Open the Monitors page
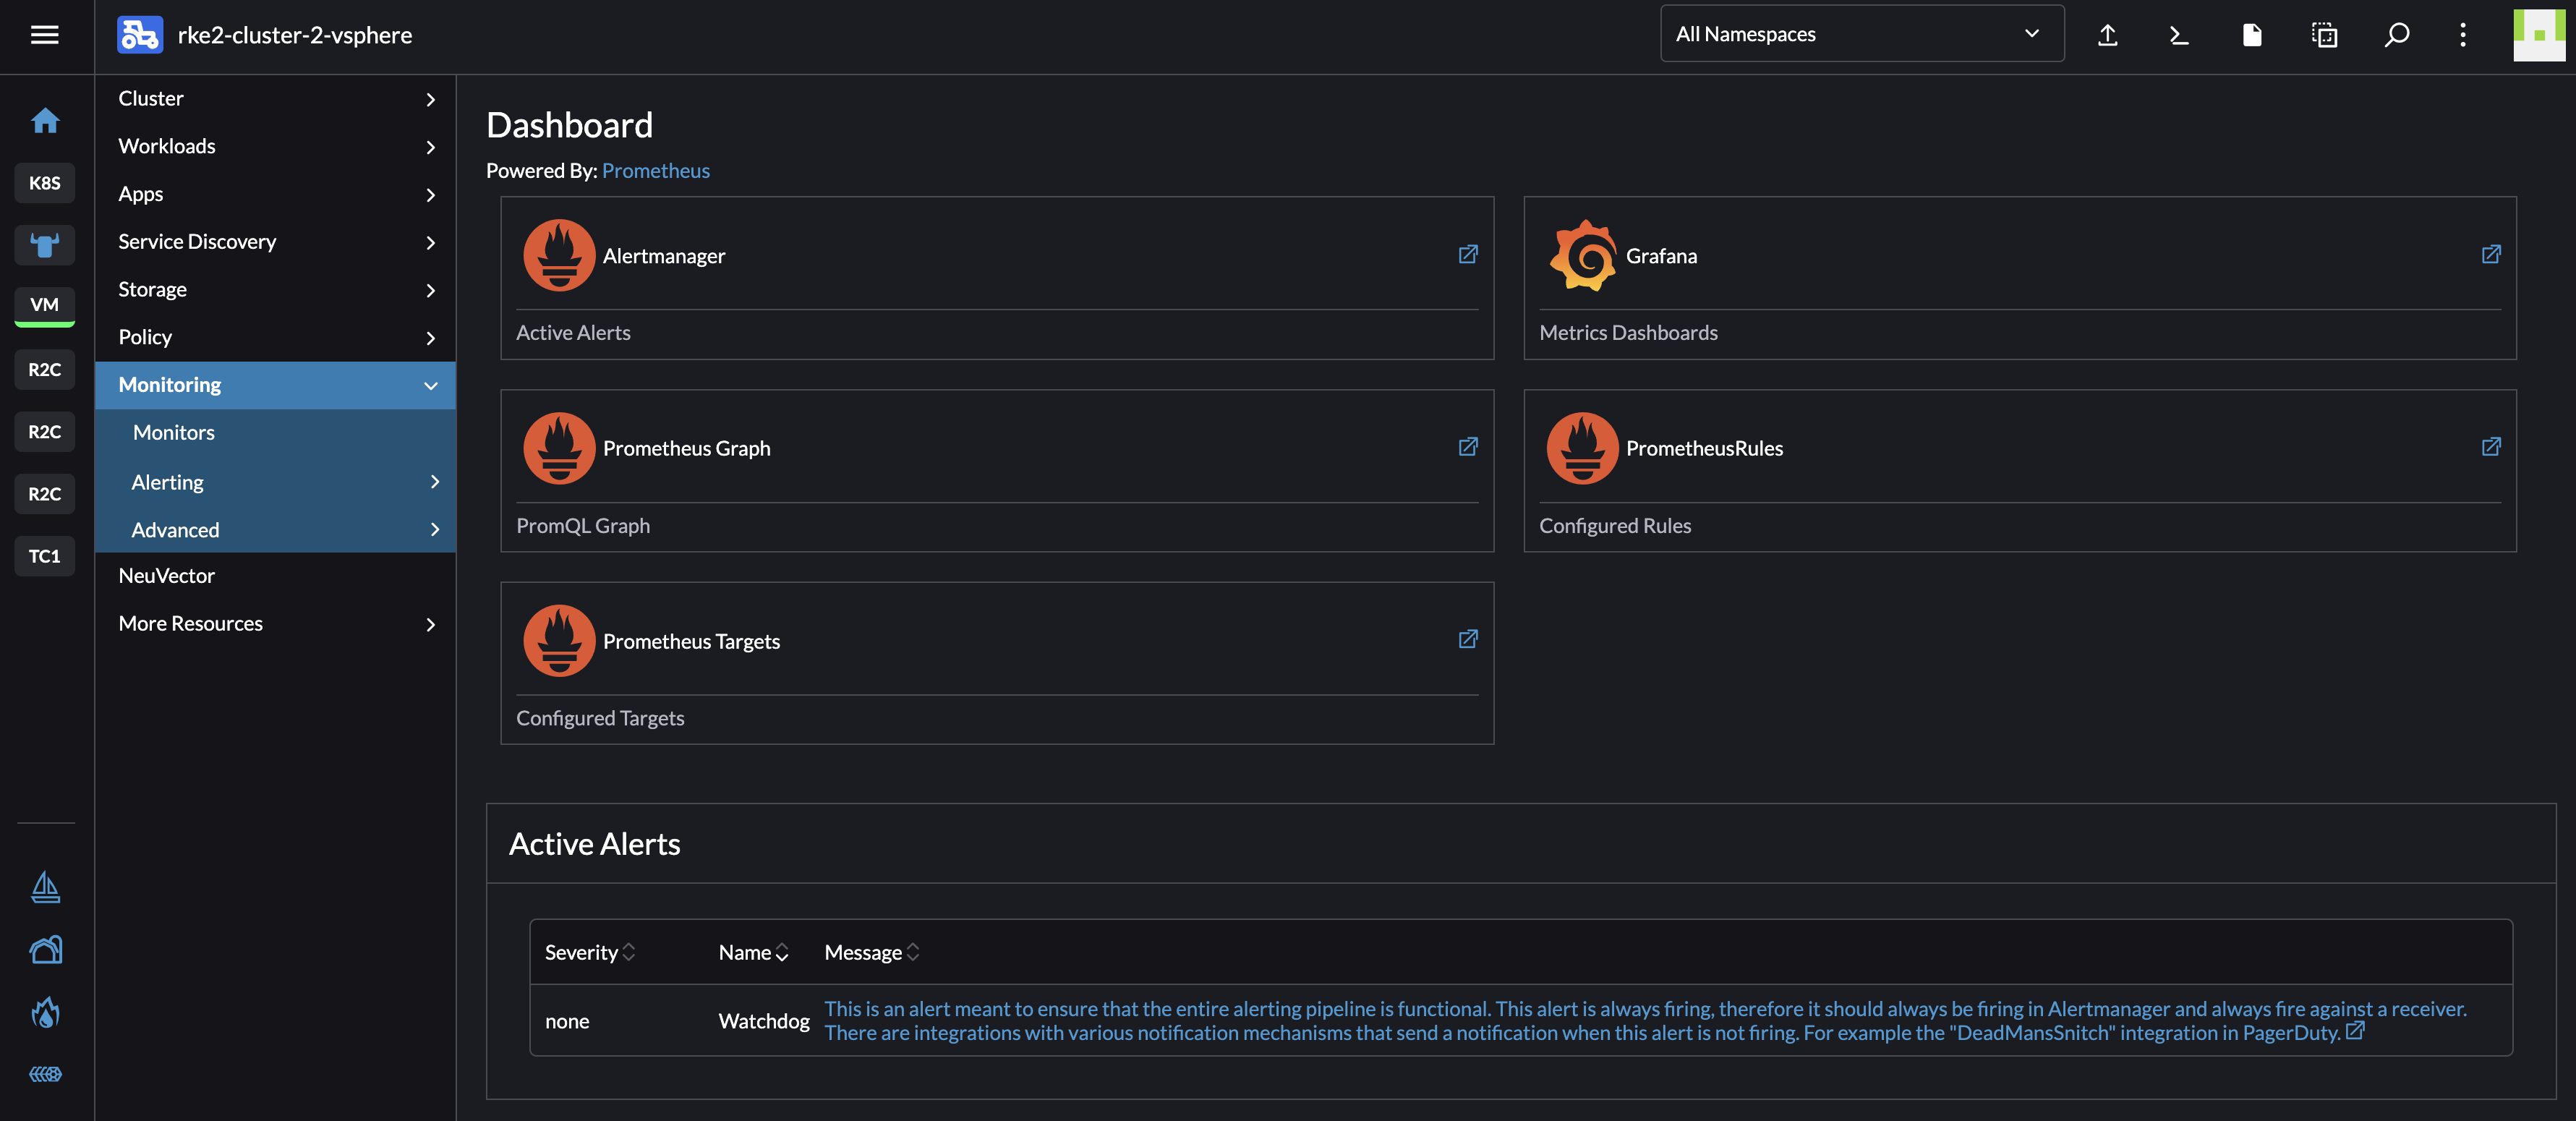The width and height of the screenshot is (2576, 1121). (x=275, y=433)
